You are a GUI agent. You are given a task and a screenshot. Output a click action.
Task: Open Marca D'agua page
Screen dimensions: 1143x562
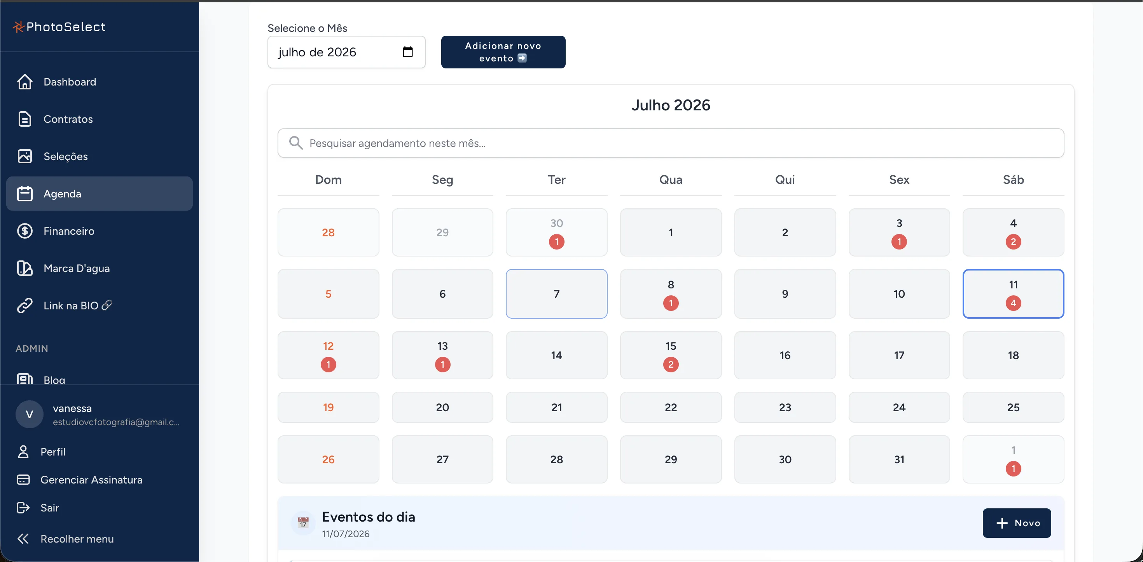click(x=100, y=268)
